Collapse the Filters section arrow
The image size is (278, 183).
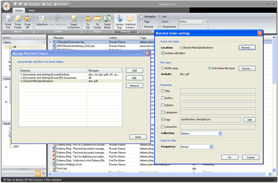coord(44,42)
